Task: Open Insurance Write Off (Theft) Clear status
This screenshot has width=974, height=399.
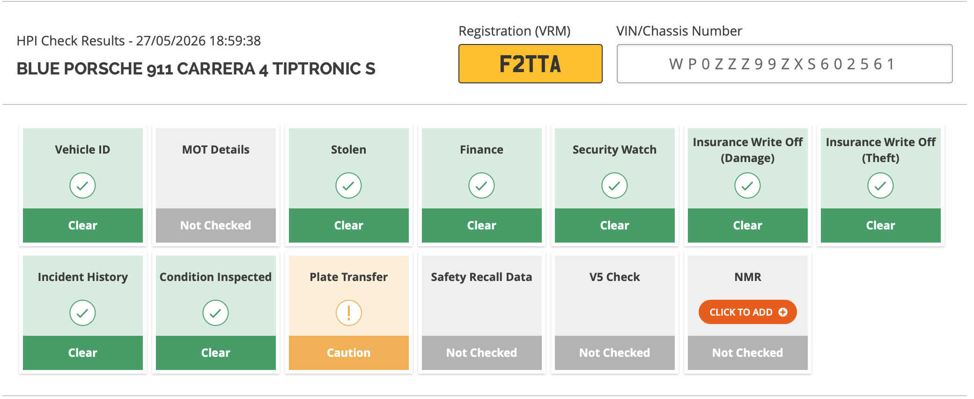Action: point(881,225)
